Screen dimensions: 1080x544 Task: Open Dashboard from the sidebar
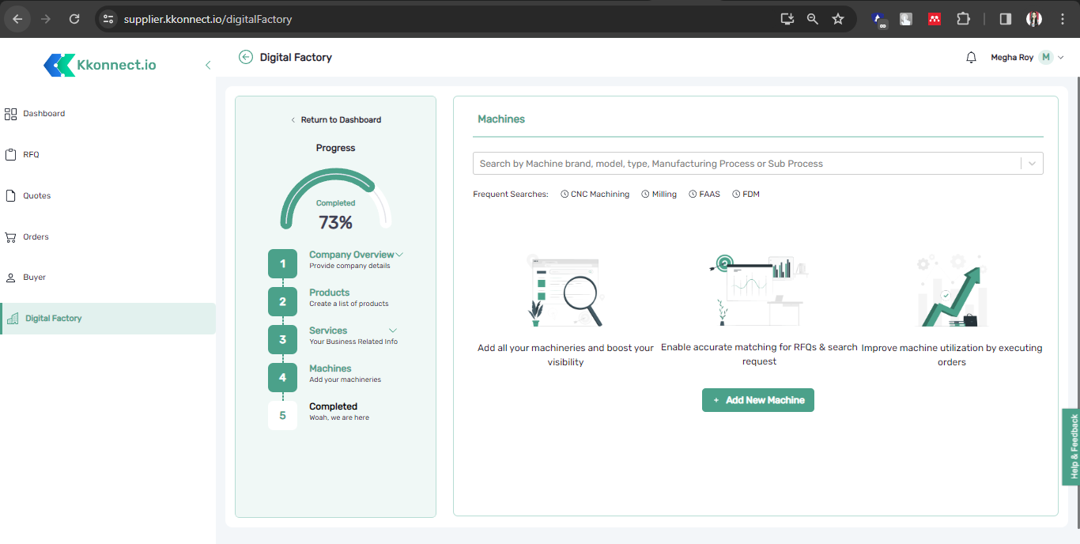pyautogui.click(x=43, y=114)
